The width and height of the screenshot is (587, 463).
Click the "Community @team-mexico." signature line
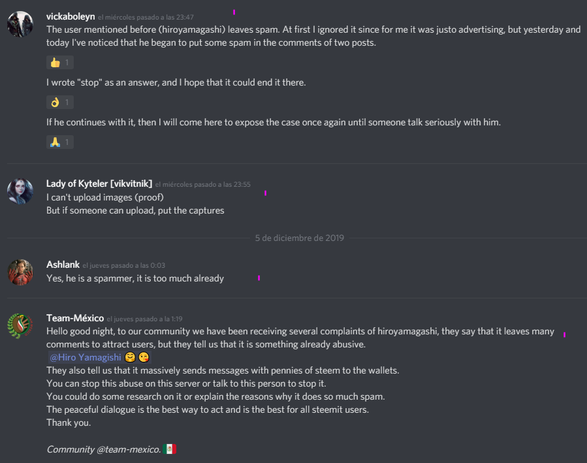coord(103,449)
